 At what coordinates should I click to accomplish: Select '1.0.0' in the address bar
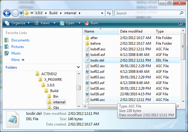(39, 13)
